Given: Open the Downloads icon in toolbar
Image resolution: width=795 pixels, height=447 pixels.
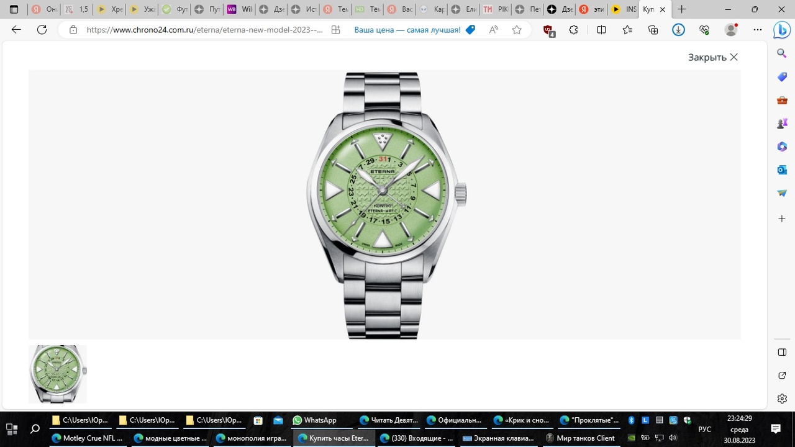Looking at the screenshot, I should pos(678,30).
